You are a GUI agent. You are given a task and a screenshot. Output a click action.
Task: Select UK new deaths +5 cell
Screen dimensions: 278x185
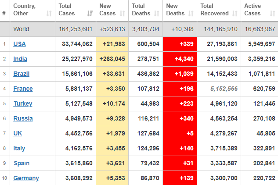click(x=180, y=133)
